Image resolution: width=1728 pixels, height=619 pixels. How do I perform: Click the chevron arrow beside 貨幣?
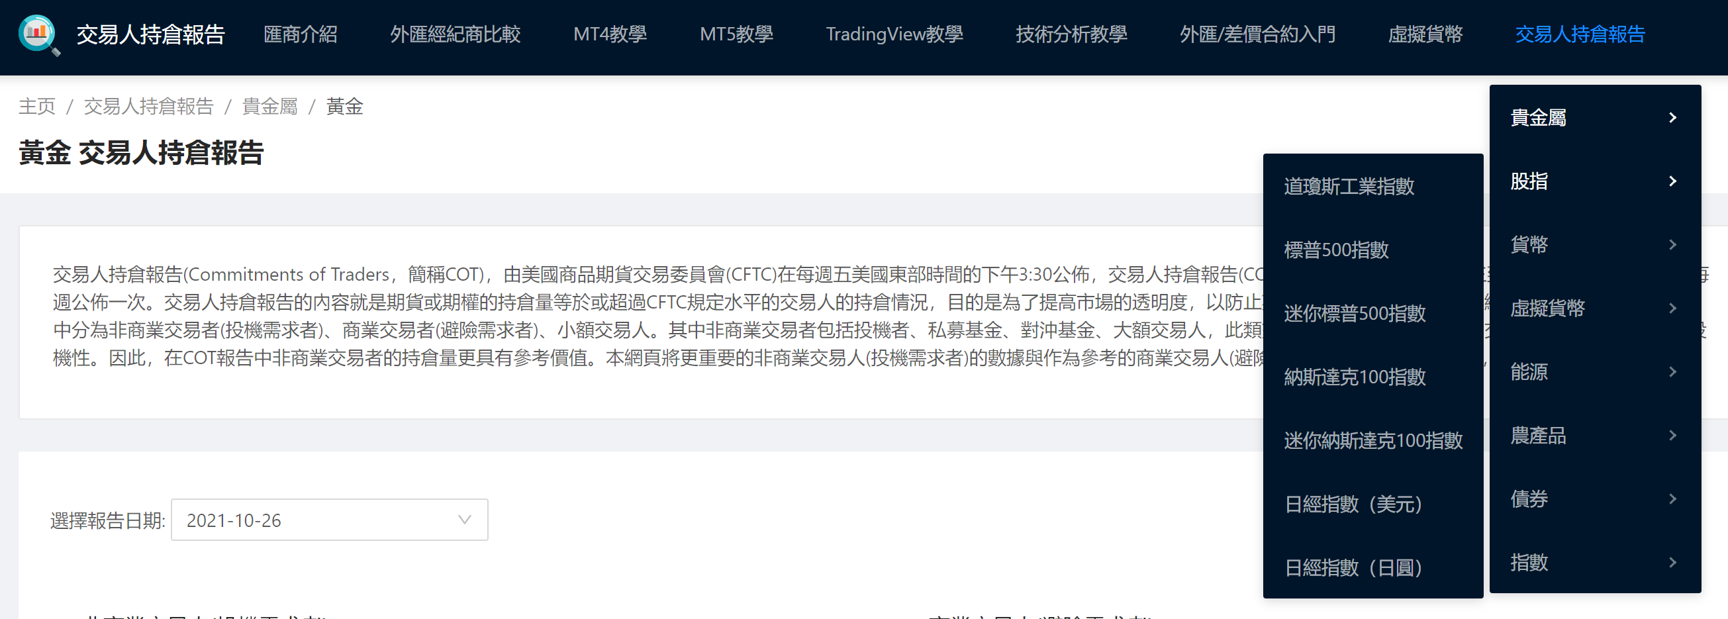click(x=1672, y=244)
